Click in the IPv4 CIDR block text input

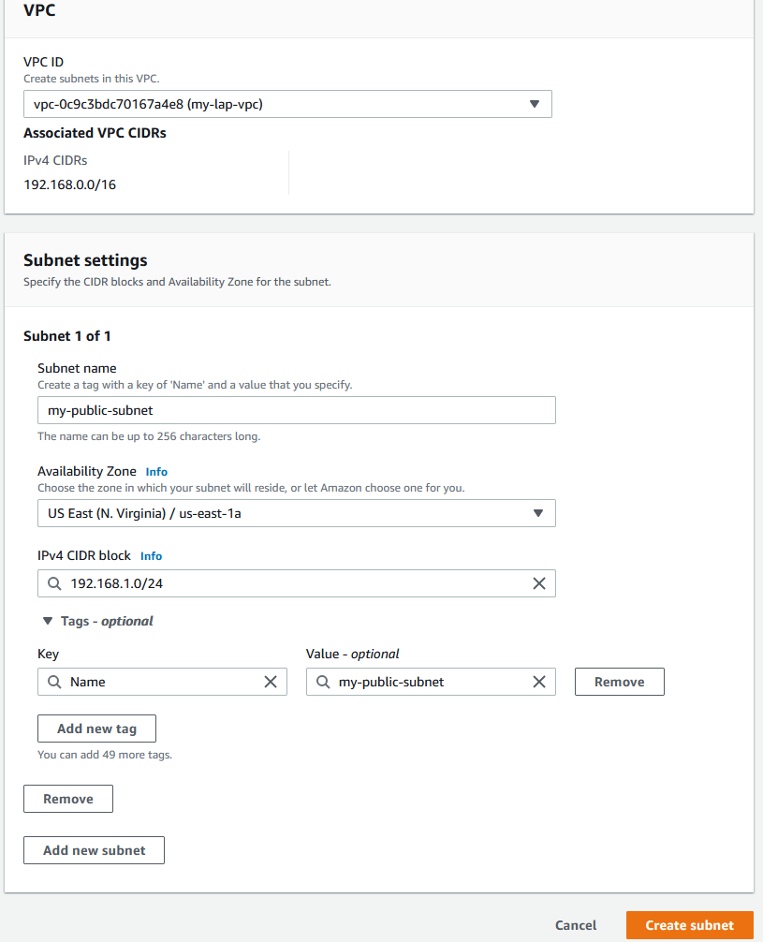coord(296,583)
